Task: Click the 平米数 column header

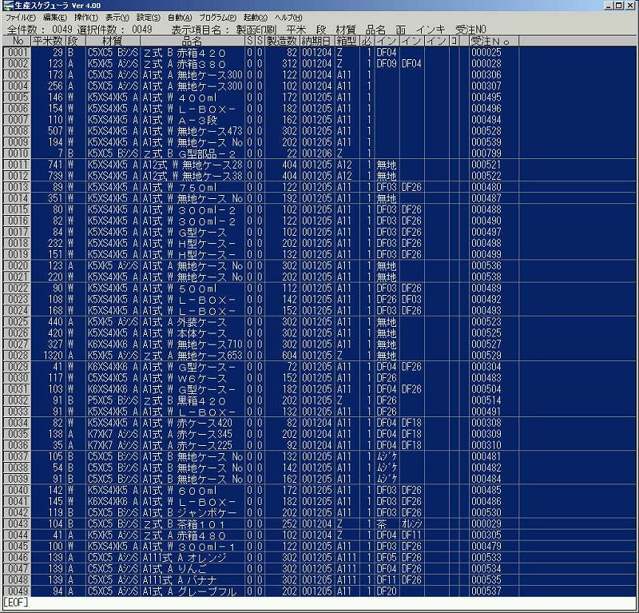Action: pyautogui.click(x=48, y=41)
